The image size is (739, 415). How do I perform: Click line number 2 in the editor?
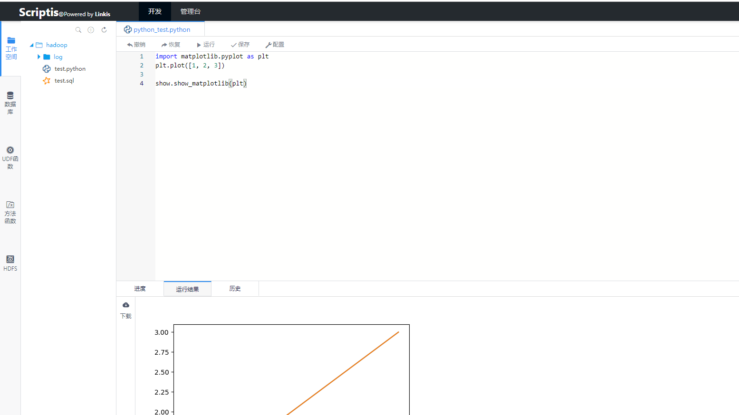[141, 65]
